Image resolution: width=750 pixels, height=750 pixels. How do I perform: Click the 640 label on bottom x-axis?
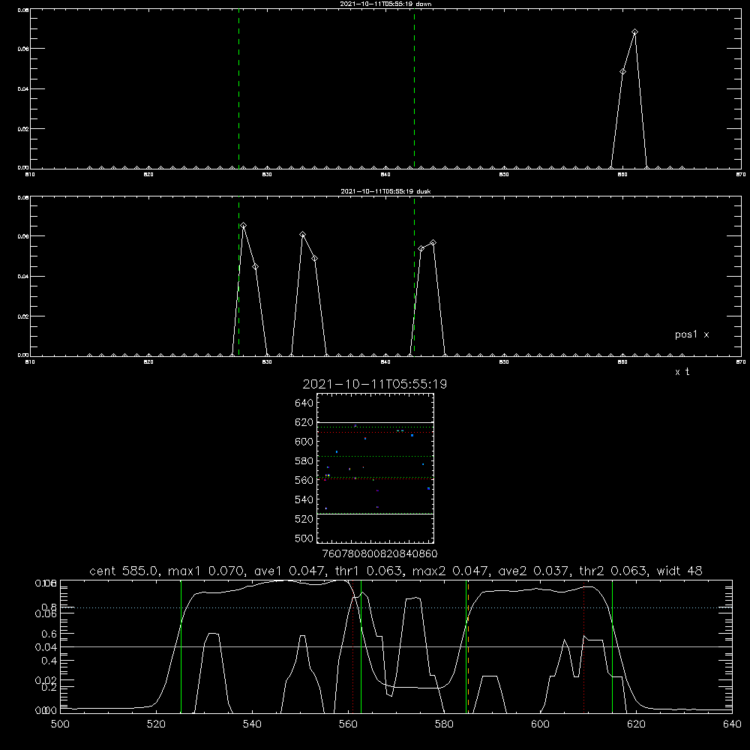tap(732, 724)
